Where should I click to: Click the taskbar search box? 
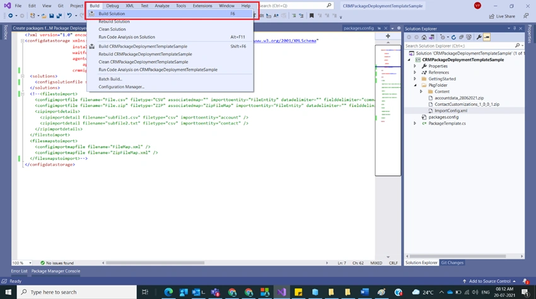(76, 292)
